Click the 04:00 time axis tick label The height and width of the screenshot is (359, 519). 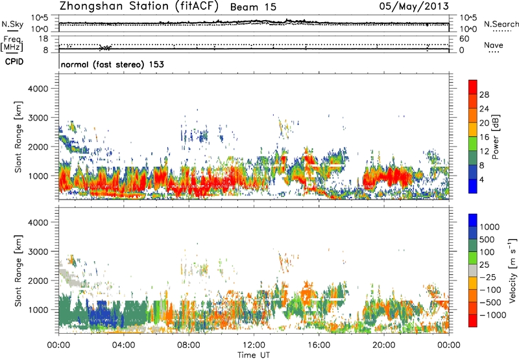[x=123, y=345]
